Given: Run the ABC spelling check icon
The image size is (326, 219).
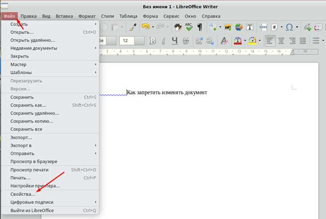Looking at the screenshot, I should click(x=189, y=27).
